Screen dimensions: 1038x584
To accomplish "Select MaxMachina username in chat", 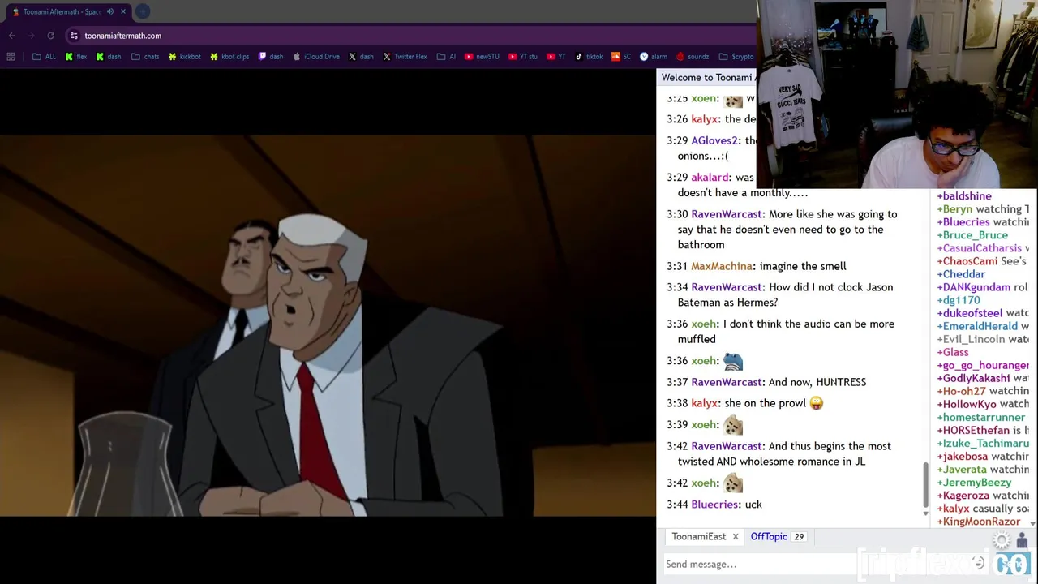I will (x=722, y=266).
